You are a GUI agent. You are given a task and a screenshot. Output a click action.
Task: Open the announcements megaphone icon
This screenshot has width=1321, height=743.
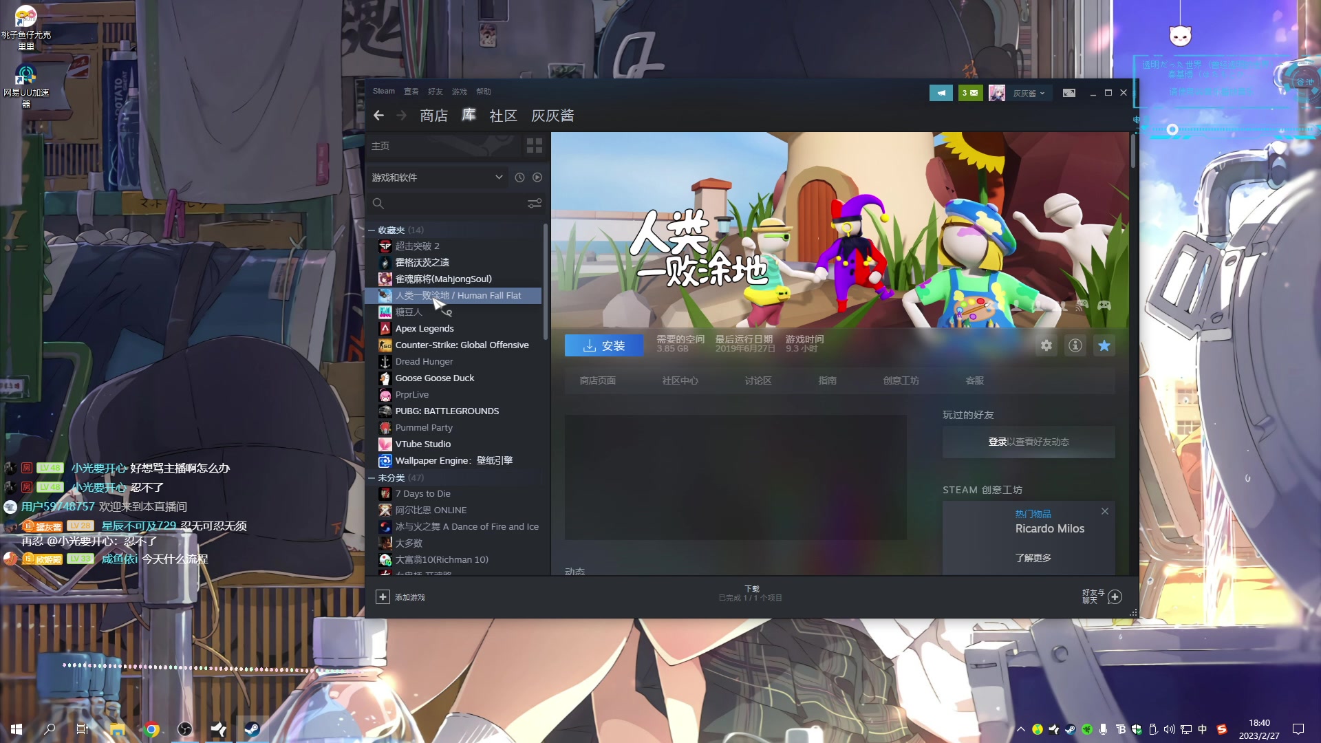click(941, 93)
